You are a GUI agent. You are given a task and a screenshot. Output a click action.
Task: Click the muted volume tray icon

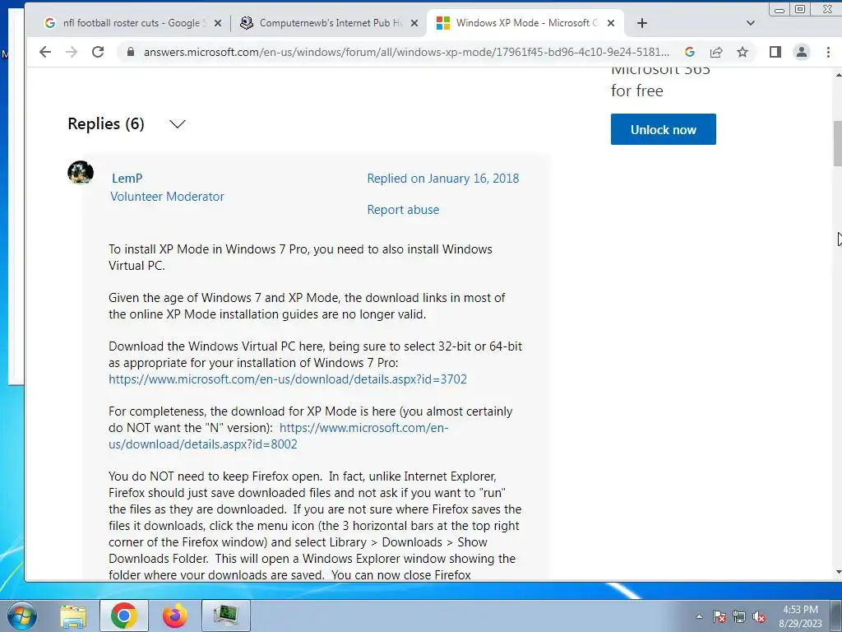click(759, 617)
